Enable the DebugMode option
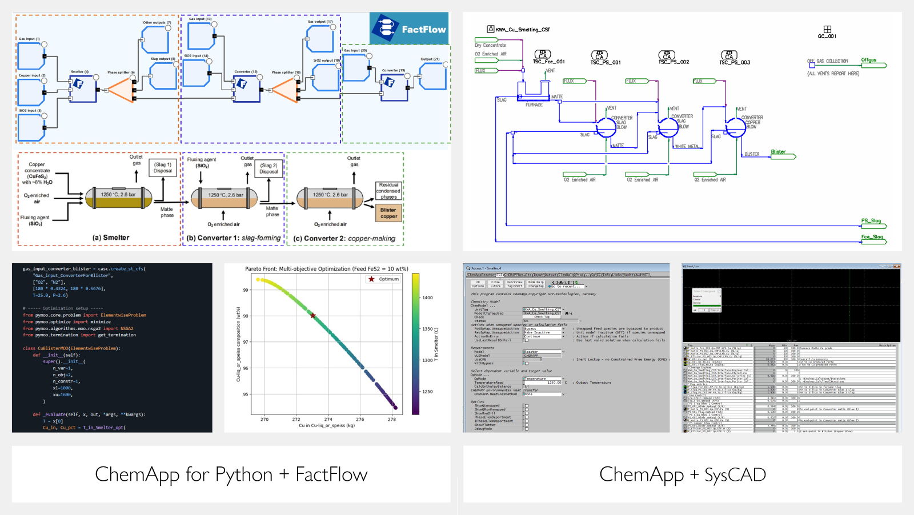Viewport: 914px width, 515px height. pos(527,429)
